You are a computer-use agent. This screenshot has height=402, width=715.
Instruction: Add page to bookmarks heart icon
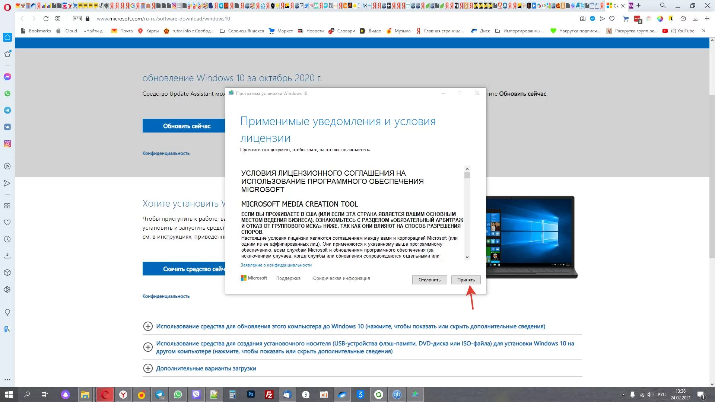click(x=612, y=19)
